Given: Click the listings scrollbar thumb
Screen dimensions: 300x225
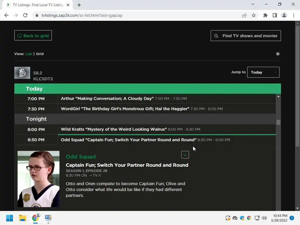Looking at the screenshot, I should 278,122.
